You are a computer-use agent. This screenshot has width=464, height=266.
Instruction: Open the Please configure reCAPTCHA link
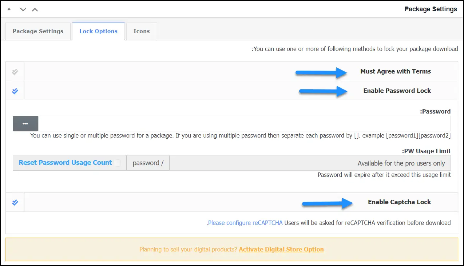coord(245,223)
